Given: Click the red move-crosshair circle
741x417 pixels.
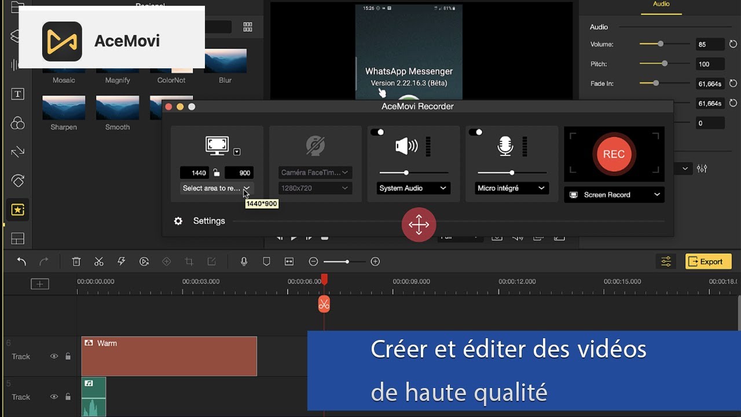Looking at the screenshot, I should tap(419, 225).
